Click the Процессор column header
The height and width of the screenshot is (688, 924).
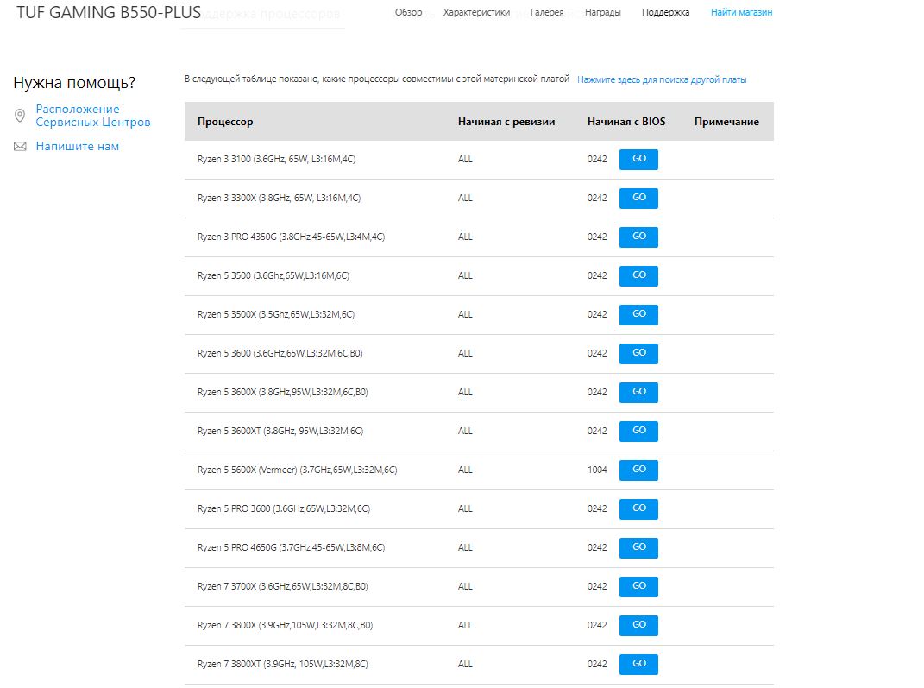(225, 122)
